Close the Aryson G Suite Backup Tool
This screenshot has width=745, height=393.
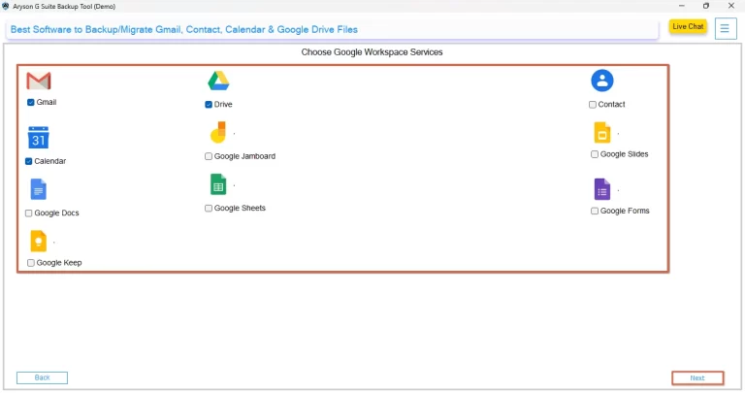coord(731,6)
